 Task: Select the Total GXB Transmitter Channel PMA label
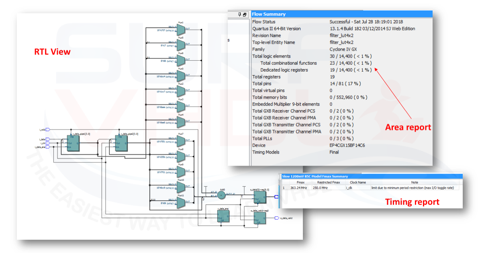(x=287, y=132)
